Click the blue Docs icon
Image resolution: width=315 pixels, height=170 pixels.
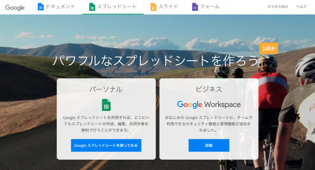(x=40, y=7)
